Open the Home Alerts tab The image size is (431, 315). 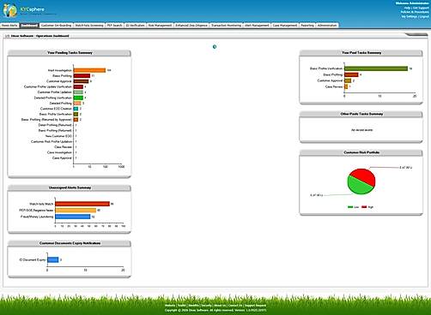[9, 26]
